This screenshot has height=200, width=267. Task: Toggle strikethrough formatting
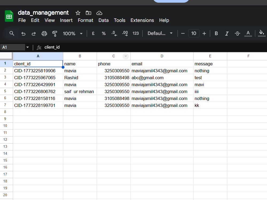pos(237,34)
